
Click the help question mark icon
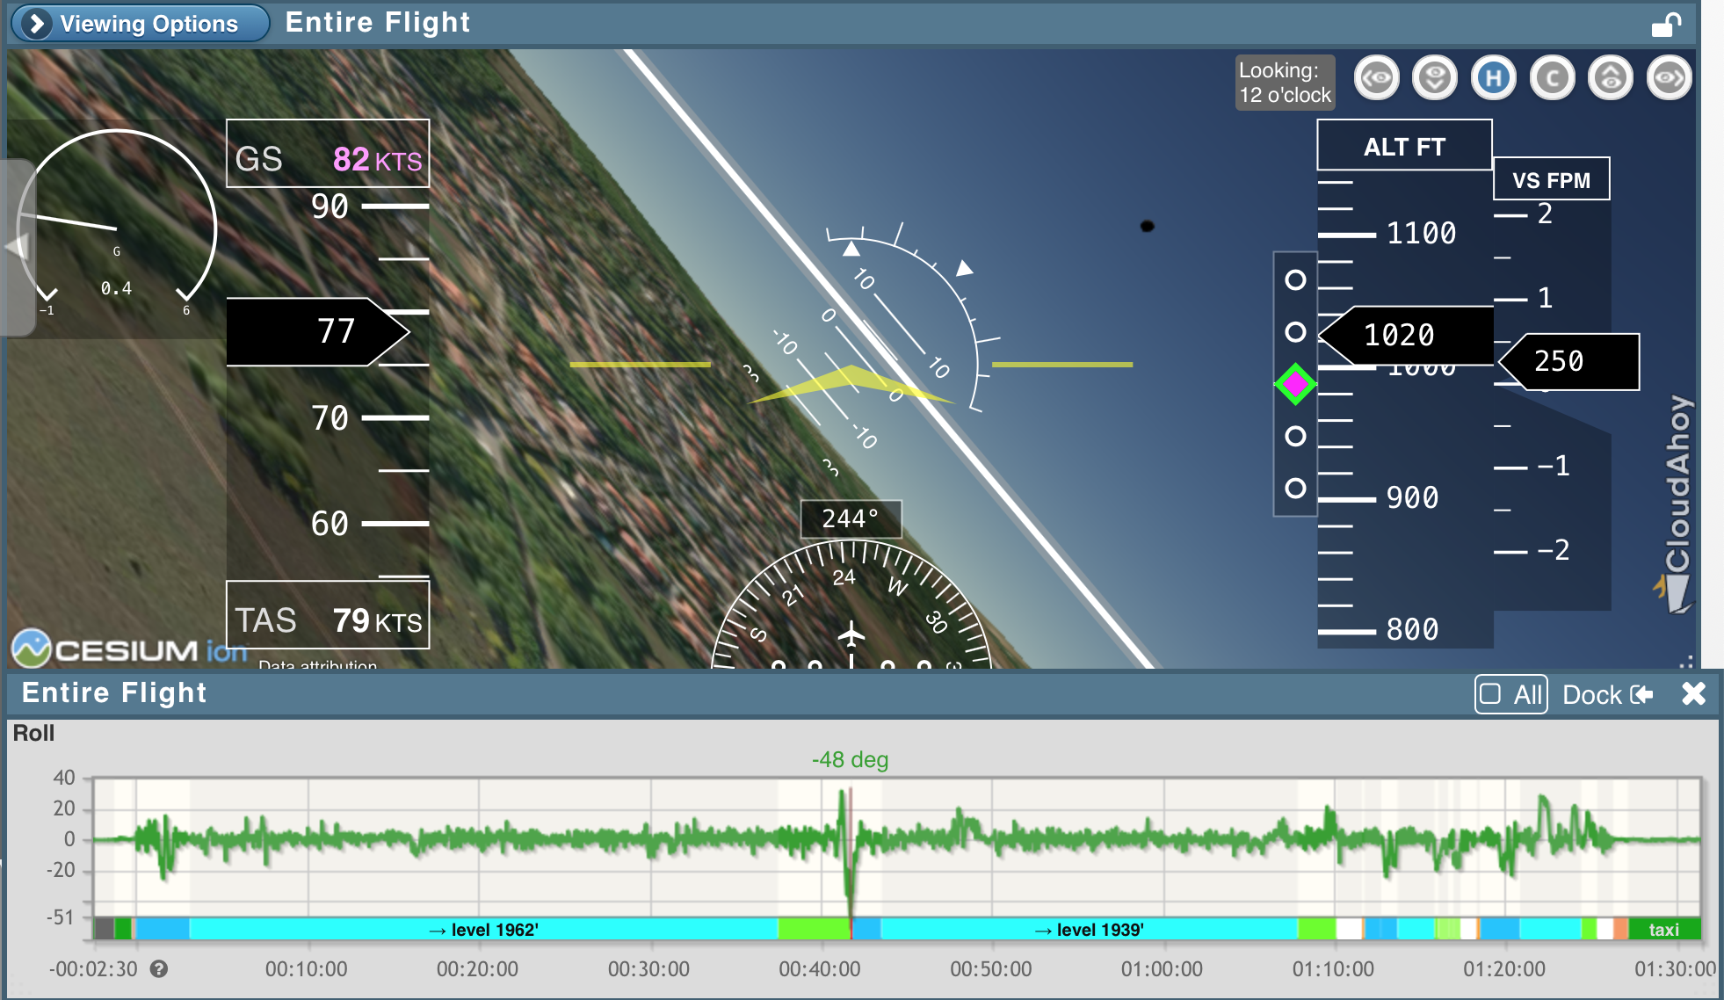pyautogui.click(x=159, y=968)
